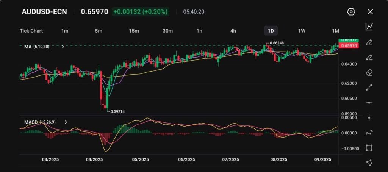Choose the 1M monthly timeframe
This screenshot has height=172, width=388.
pyautogui.click(x=335, y=31)
